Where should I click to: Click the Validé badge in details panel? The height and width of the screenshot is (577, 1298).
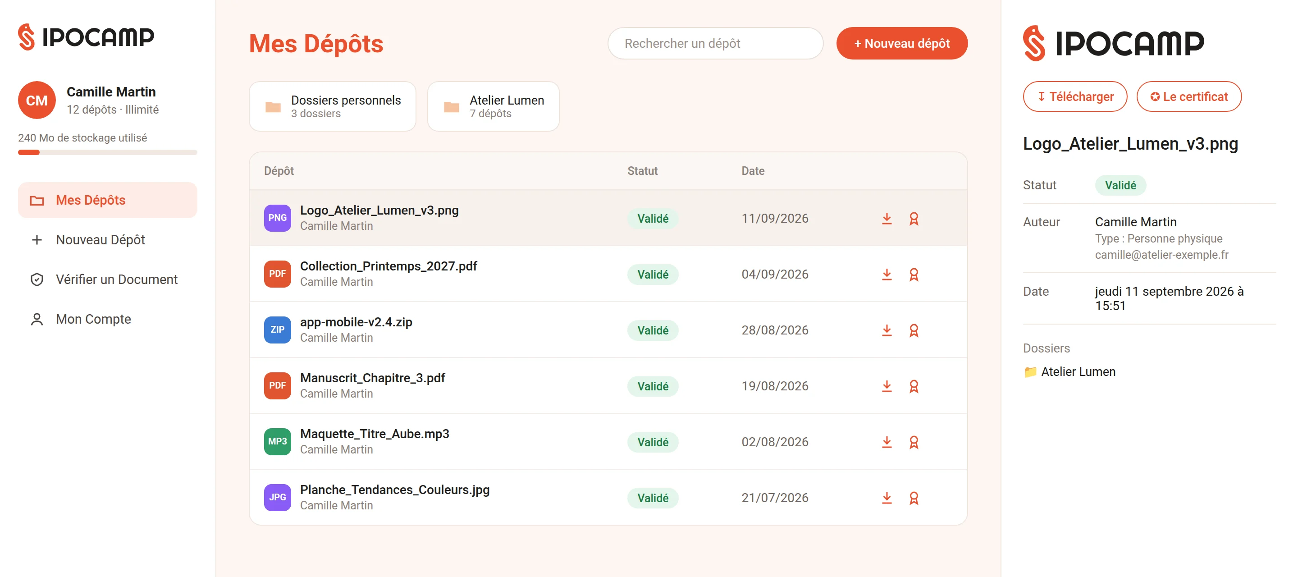pos(1120,185)
